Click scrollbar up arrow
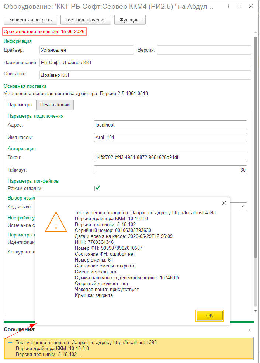This screenshot has width=260, height=363. [x=256, y=32]
